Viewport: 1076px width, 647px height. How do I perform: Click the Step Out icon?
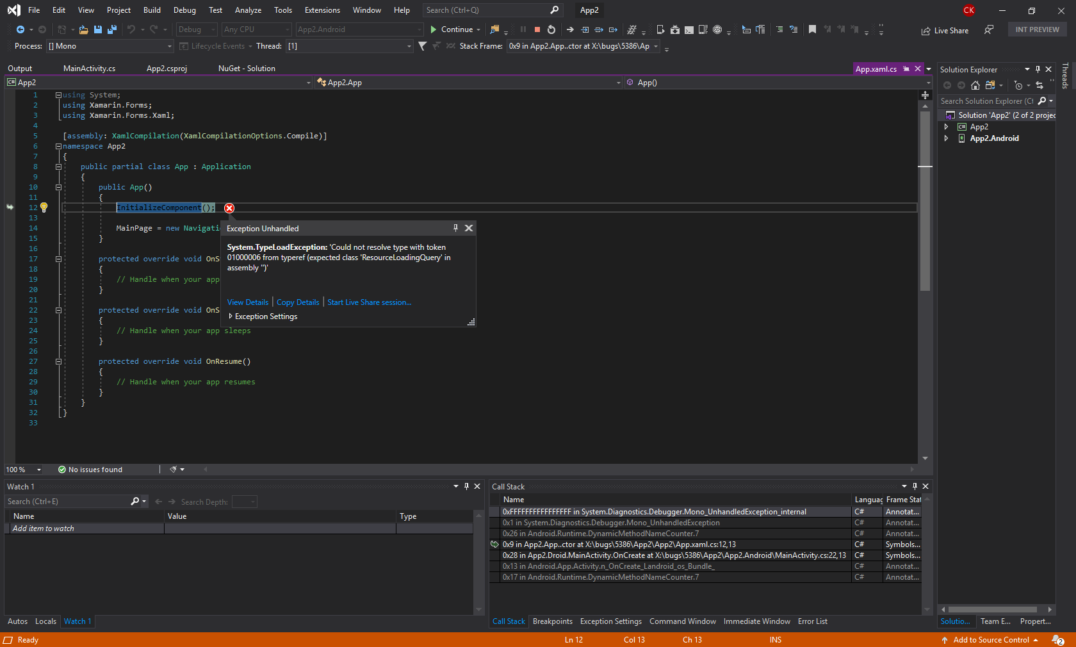click(x=613, y=29)
